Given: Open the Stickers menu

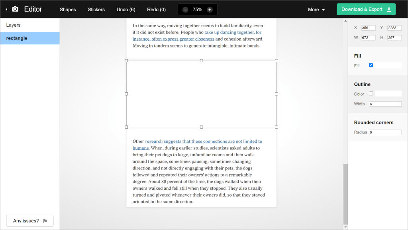Looking at the screenshot, I should point(96,10).
